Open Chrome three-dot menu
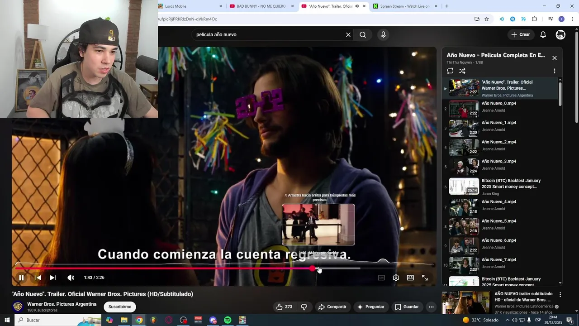579x326 pixels. tap(572, 19)
